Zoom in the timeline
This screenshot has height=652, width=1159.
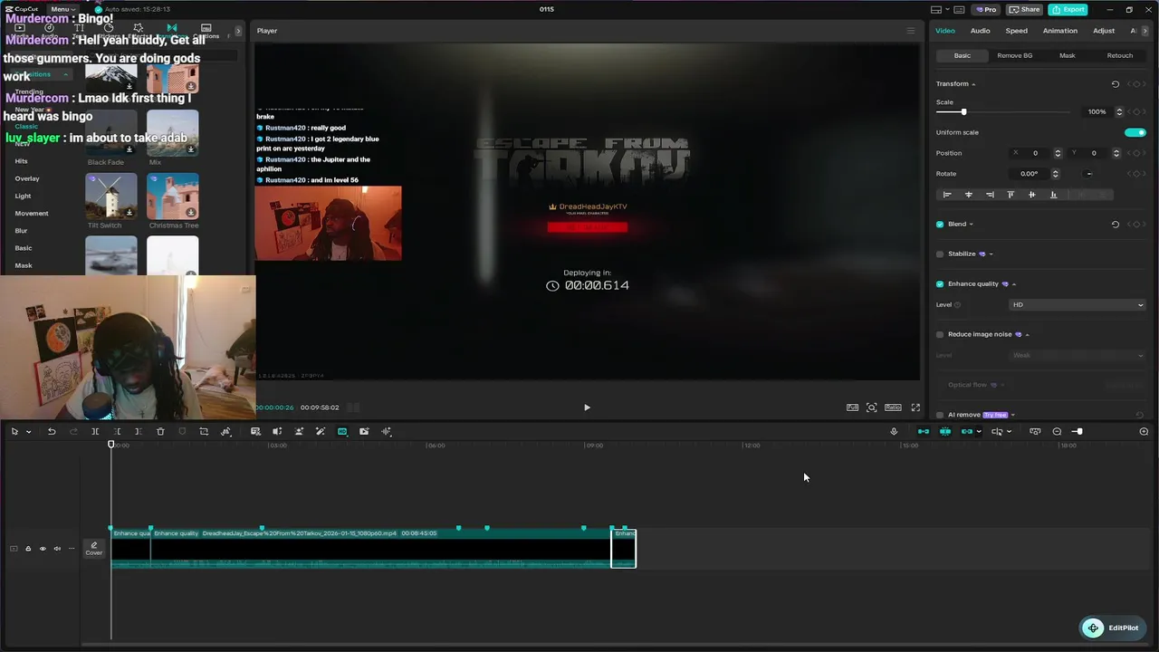coord(1144,431)
